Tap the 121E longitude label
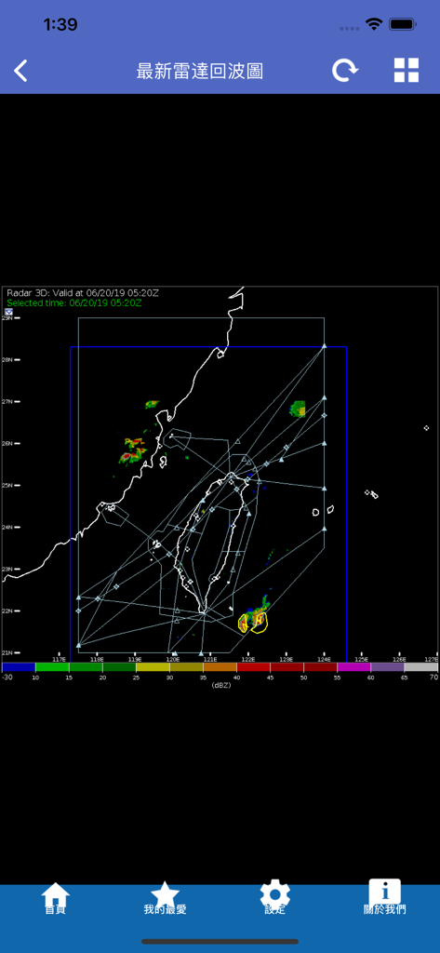This screenshot has width=440, height=953. (x=210, y=659)
